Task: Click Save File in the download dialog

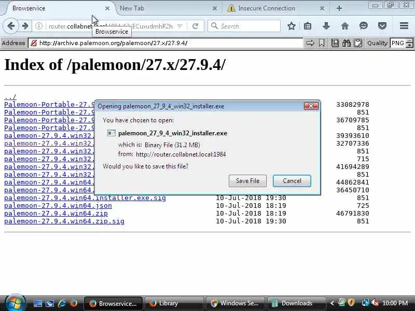Action: click(247, 181)
